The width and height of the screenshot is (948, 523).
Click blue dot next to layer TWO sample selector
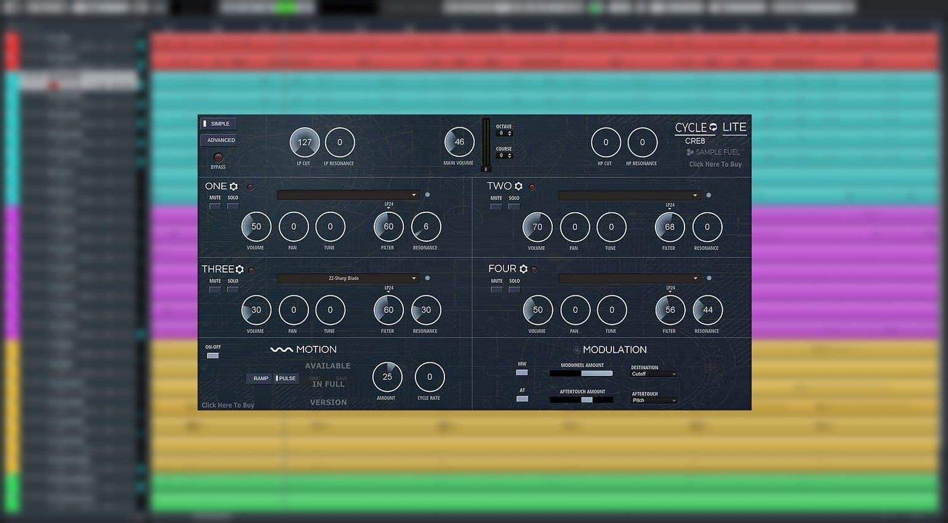click(x=709, y=195)
